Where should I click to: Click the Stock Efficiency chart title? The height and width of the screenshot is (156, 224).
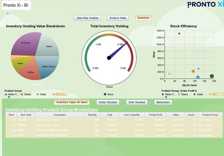[x=184, y=26]
